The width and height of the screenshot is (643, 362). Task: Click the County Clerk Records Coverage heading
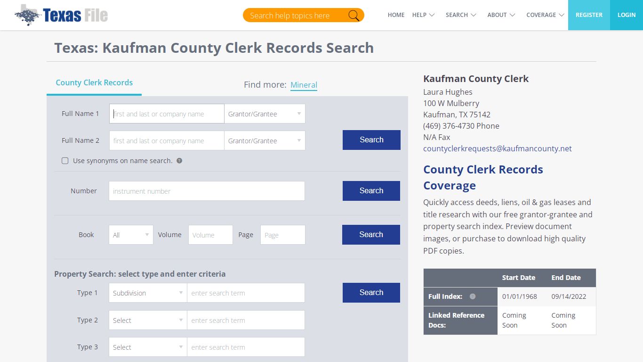pyautogui.click(x=483, y=177)
